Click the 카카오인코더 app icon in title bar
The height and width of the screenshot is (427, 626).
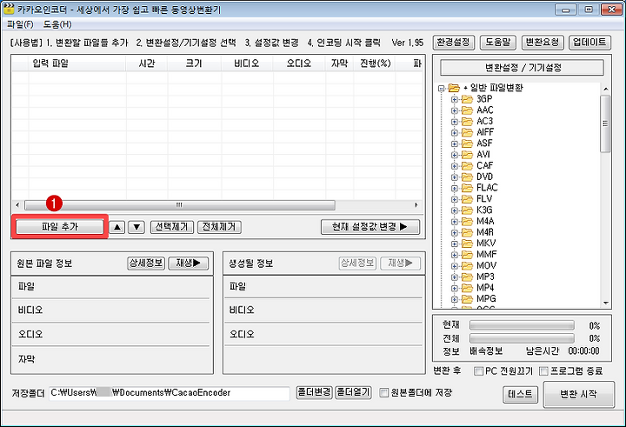coord(9,9)
